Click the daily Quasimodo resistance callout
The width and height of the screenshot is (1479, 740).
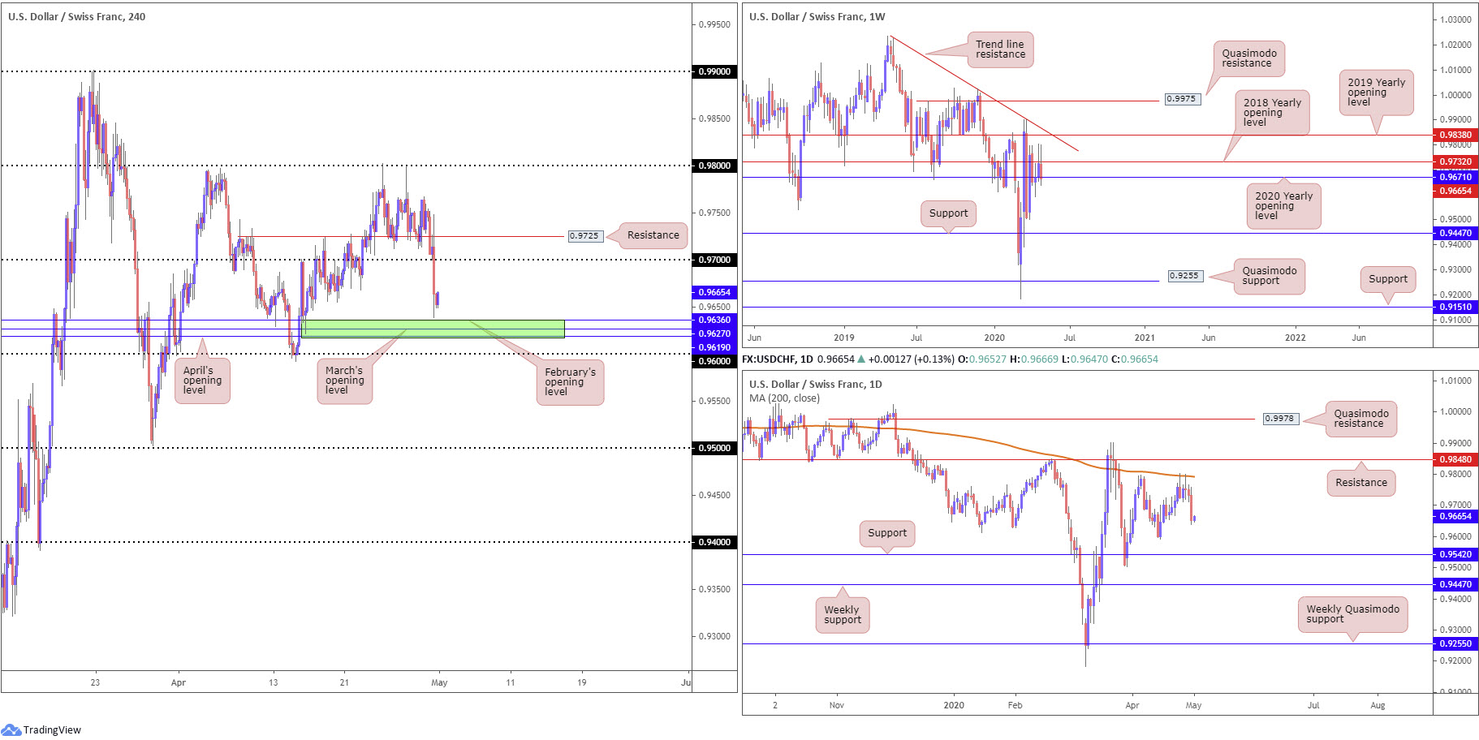(x=1360, y=419)
